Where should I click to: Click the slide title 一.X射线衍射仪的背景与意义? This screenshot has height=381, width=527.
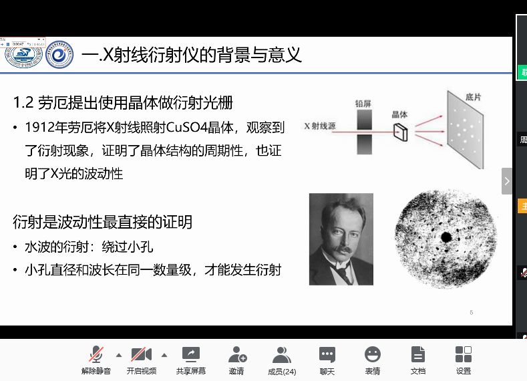(192, 55)
